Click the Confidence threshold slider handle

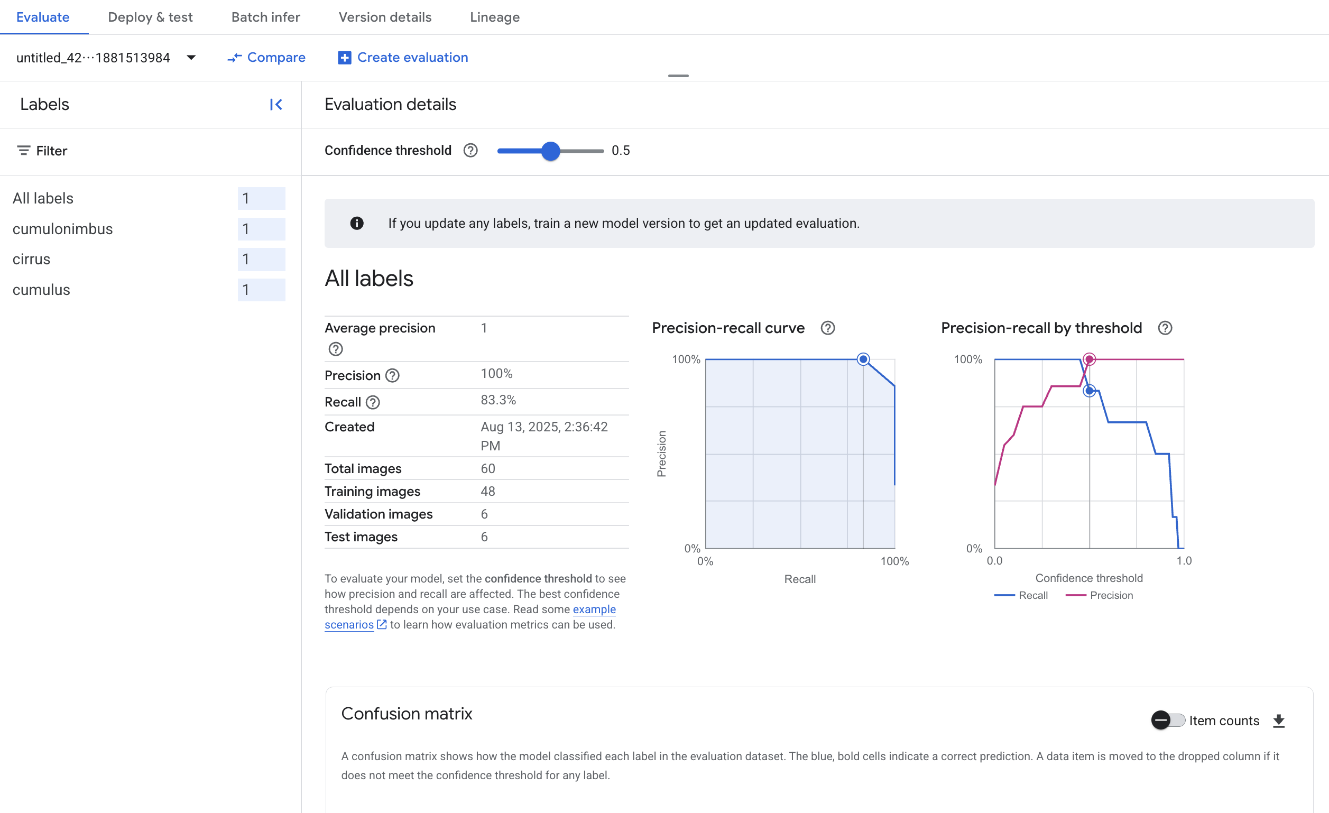(x=550, y=151)
